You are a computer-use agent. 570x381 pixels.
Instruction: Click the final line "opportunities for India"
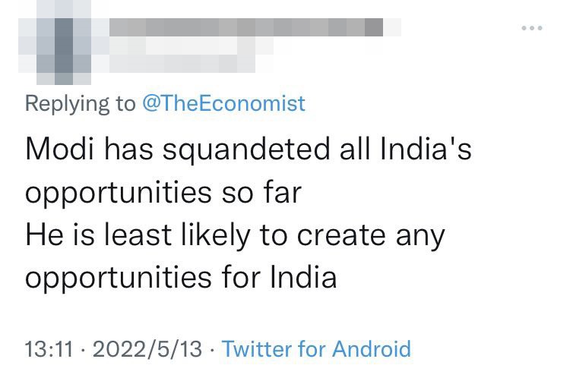tap(181, 279)
